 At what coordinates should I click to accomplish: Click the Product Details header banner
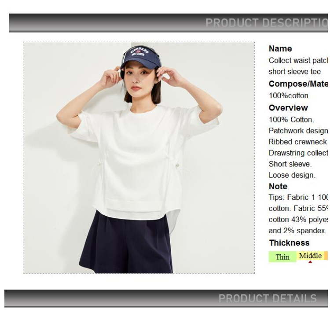166,298
